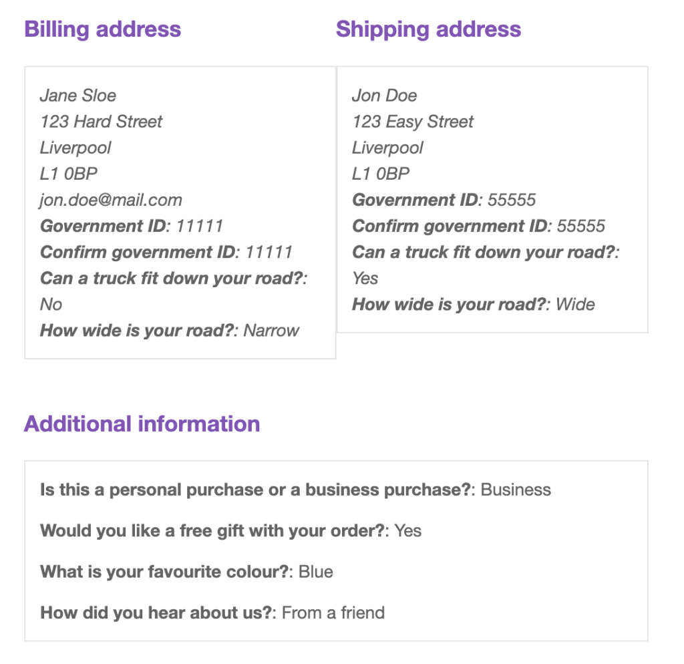Click the "Business" purchase type answer

516,490
